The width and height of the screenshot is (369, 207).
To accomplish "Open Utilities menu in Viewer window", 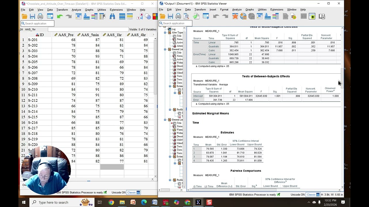I will tap(262, 9).
